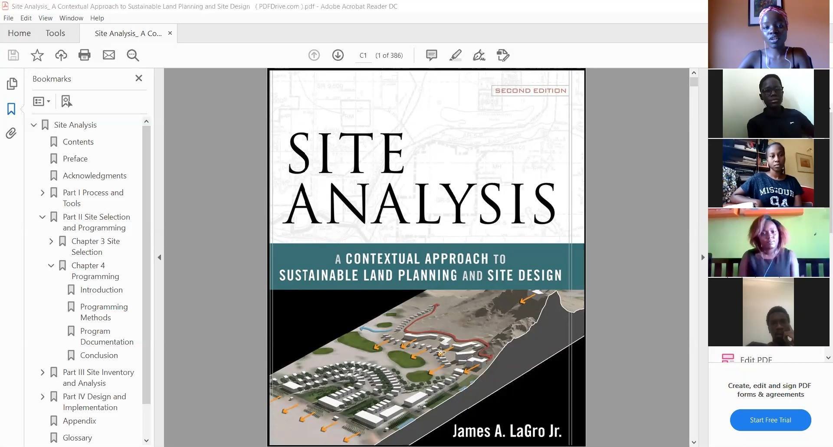Image resolution: width=833 pixels, height=447 pixels.
Task: Open bookmark options dropdown menu
Action: [42, 101]
